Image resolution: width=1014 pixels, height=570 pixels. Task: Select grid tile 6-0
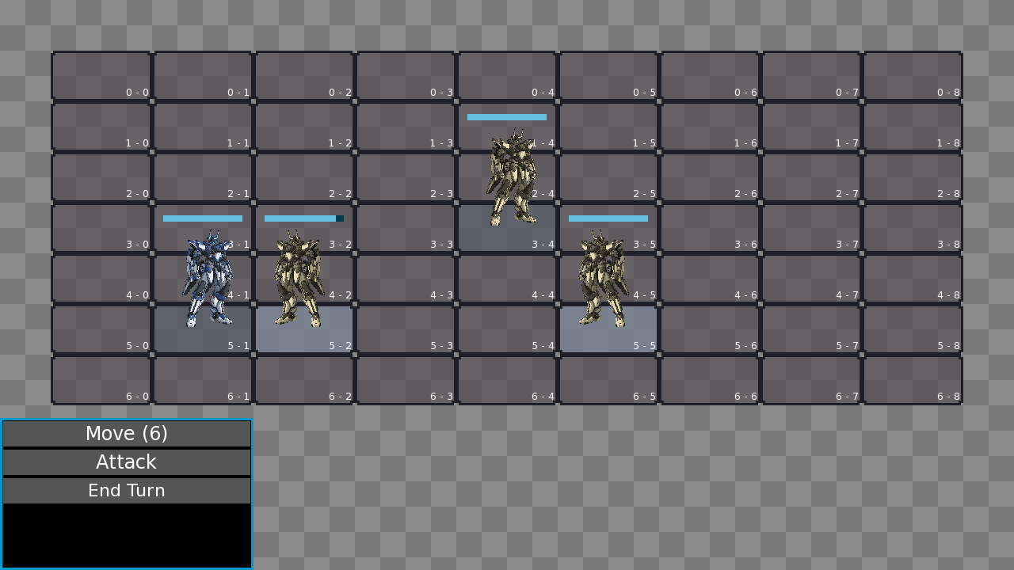[101, 380]
